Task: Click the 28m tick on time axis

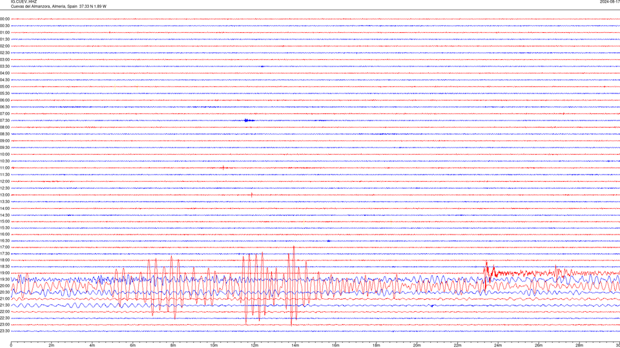Action: pyautogui.click(x=579, y=345)
